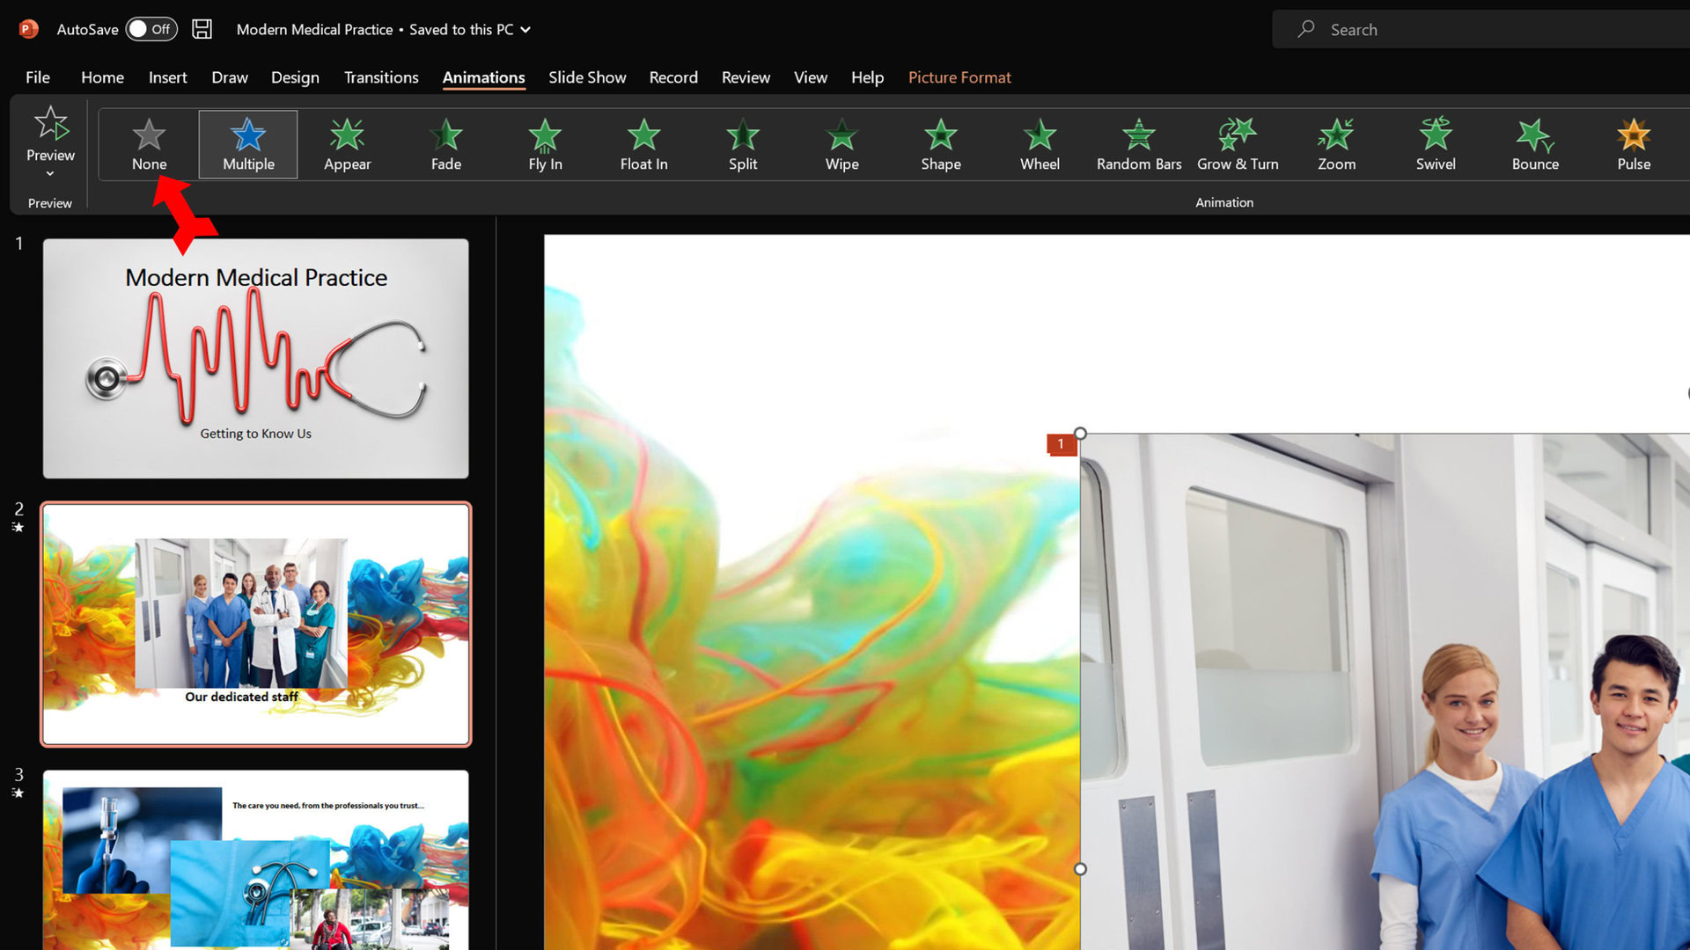
Task: Select slide 3 thumbnail
Action: pyautogui.click(x=255, y=858)
